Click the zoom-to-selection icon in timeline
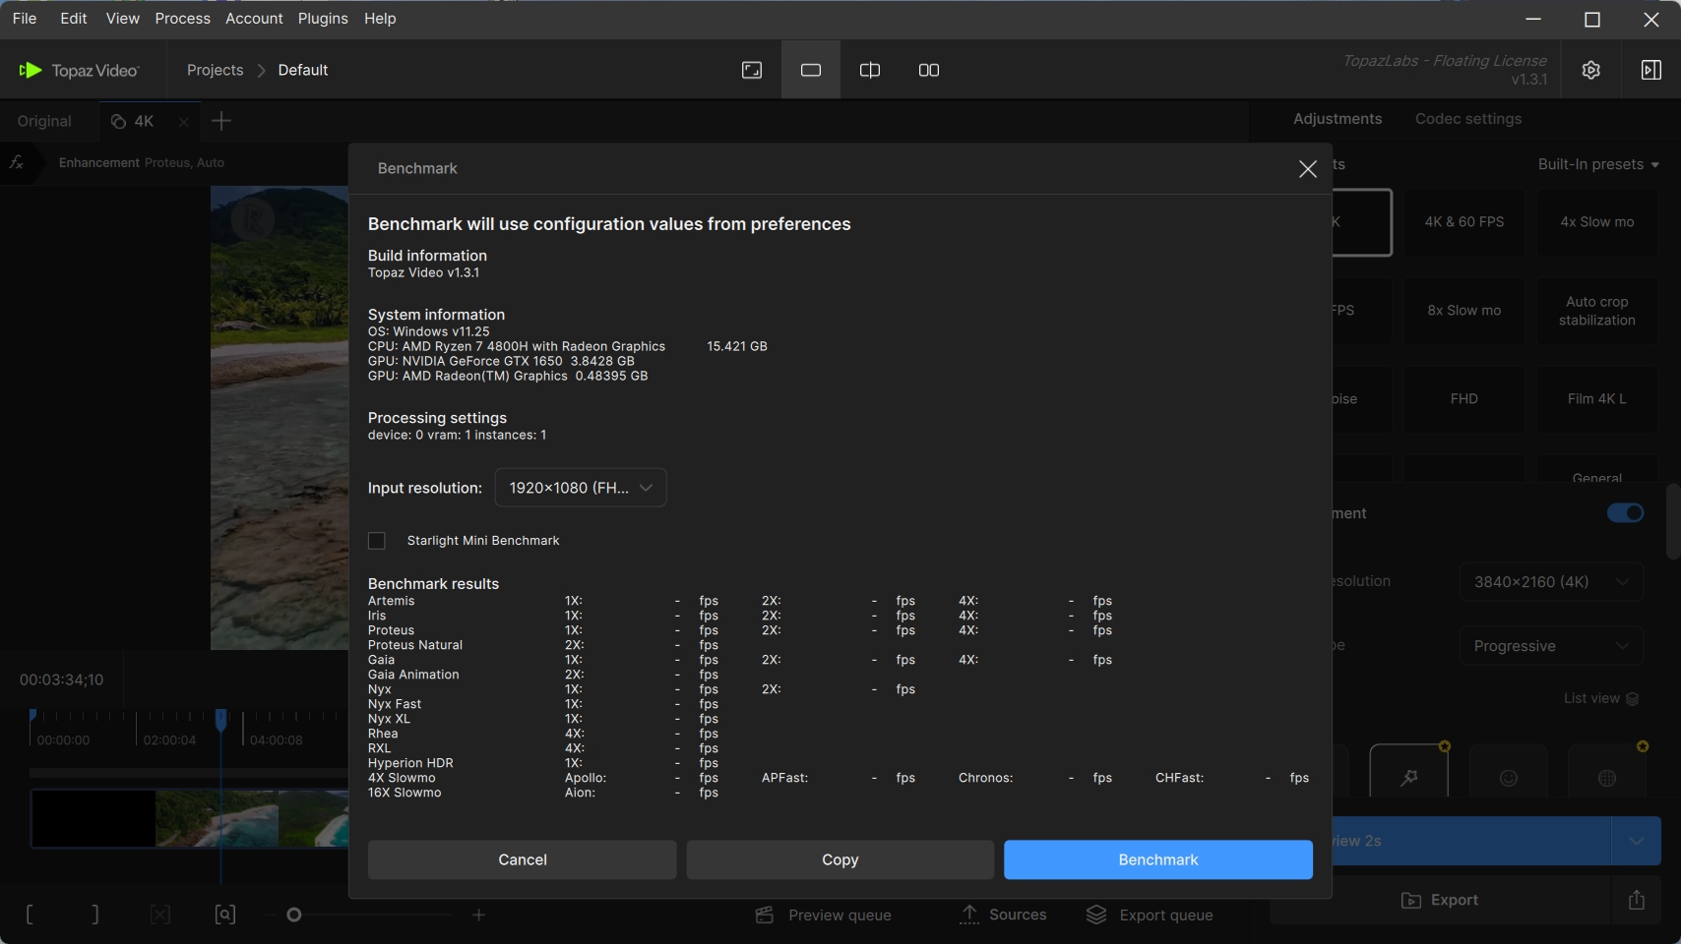The width and height of the screenshot is (1681, 944). click(225, 914)
